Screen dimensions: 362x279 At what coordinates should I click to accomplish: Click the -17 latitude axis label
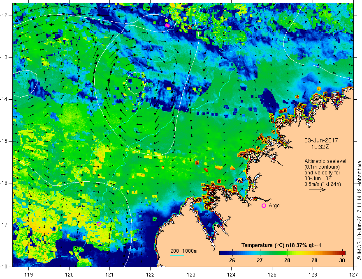(5, 225)
